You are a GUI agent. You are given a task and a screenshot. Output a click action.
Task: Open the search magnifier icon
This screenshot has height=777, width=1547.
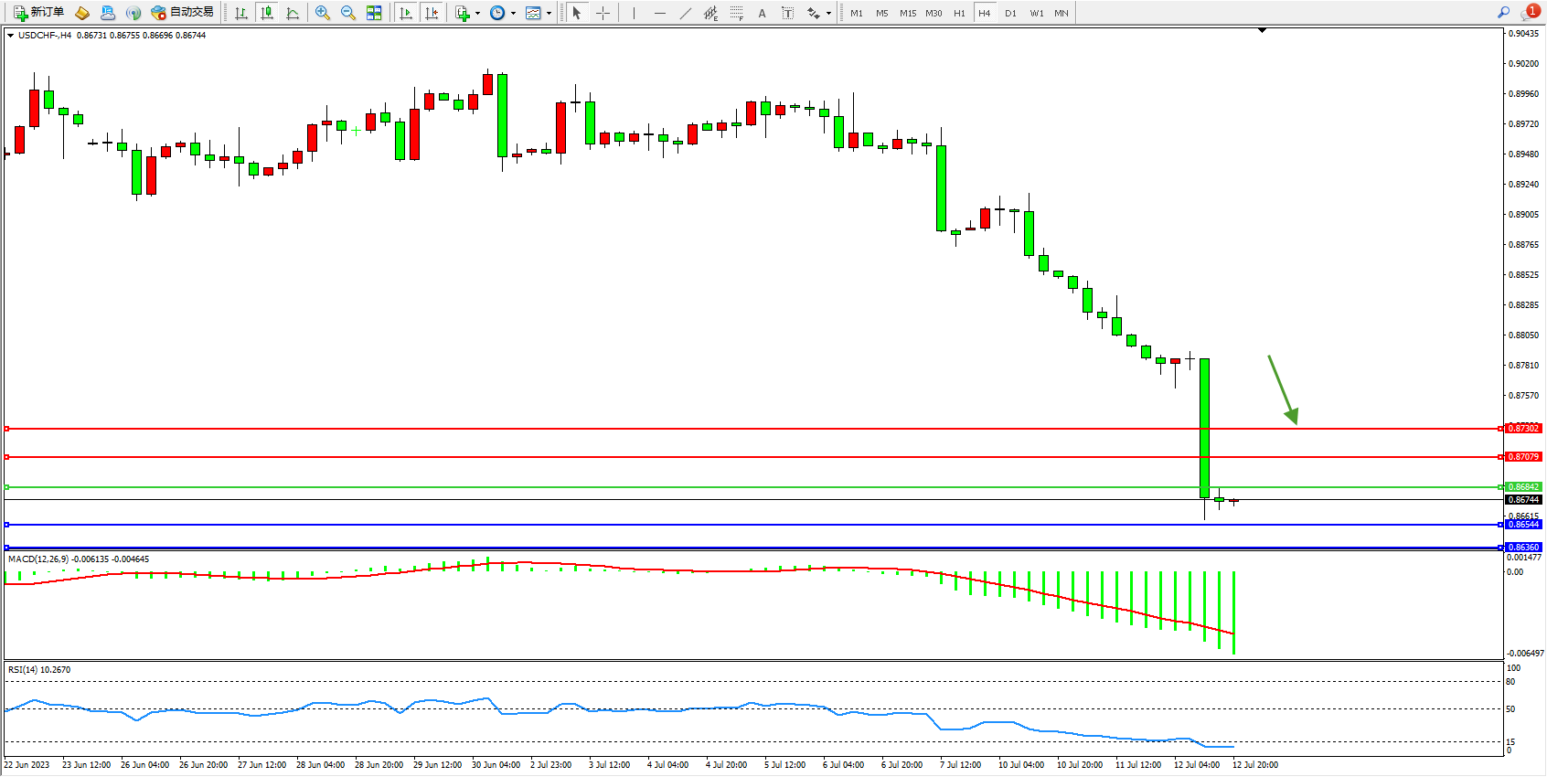coord(1503,12)
